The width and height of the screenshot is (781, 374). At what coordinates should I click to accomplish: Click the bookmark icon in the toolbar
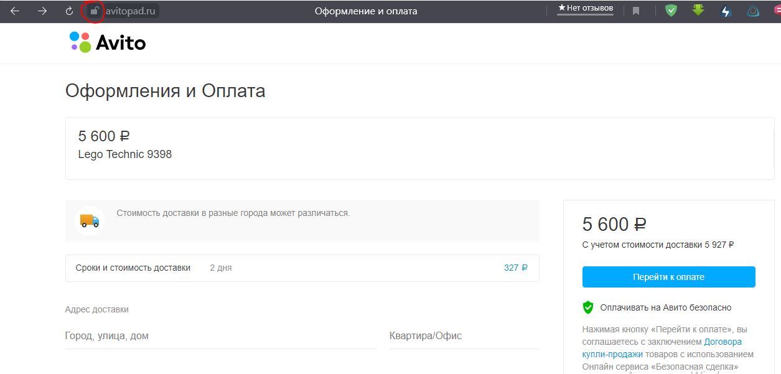click(x=635, y=11)
